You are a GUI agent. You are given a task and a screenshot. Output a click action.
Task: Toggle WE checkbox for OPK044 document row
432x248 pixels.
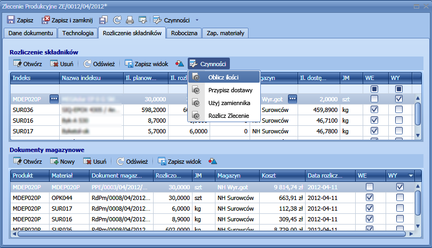click(370, 197)
